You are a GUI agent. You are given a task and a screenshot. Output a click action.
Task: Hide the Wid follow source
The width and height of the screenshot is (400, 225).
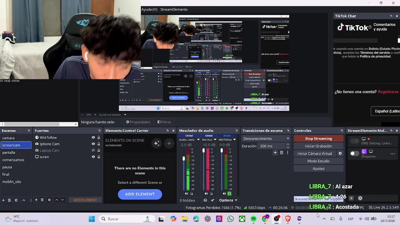(x=93, y=137)
